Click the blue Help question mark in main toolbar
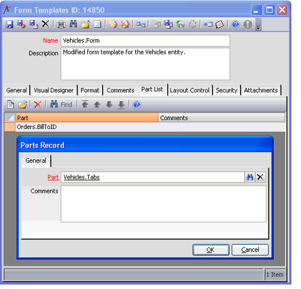The height and width of the screenshot is (289, 301). [x=235, y=24]
